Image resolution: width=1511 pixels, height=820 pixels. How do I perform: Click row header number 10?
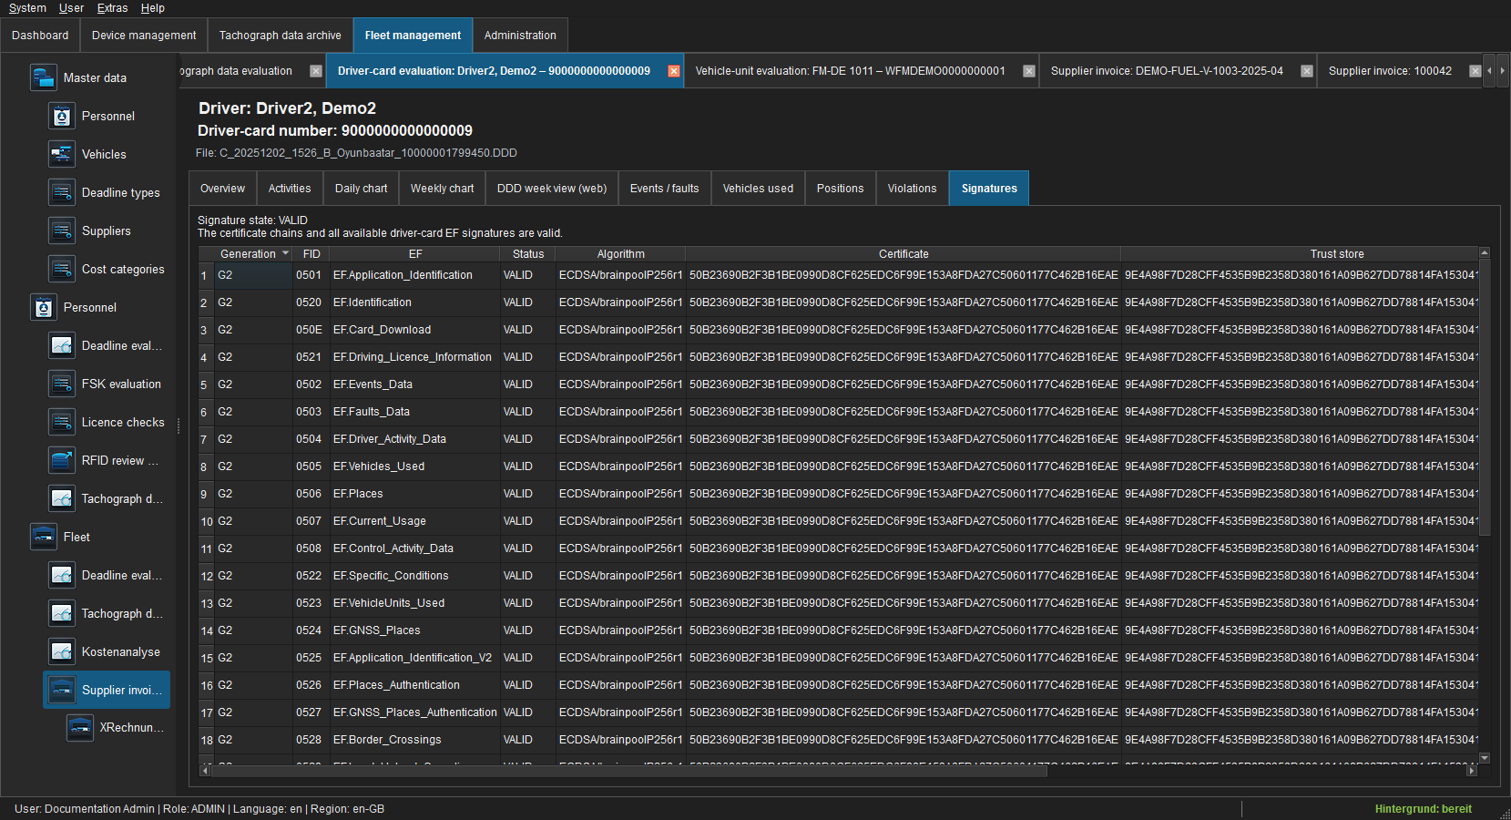(207, 522)
